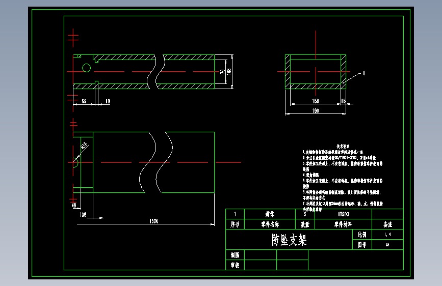The width and height of the screenshot is (442, 286).
Task: Select the 190 overall width dimension
Action: pos(316,110)
